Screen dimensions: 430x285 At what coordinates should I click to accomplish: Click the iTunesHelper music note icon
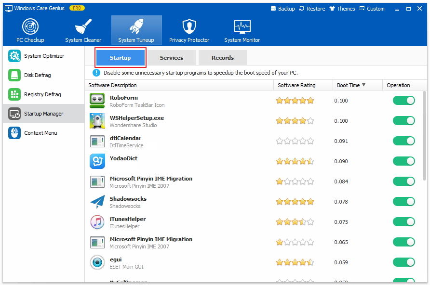(x=97, y=222)
